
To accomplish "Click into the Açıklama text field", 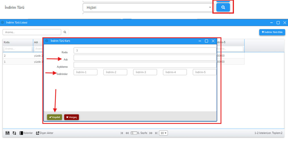I will pos(145,65).
